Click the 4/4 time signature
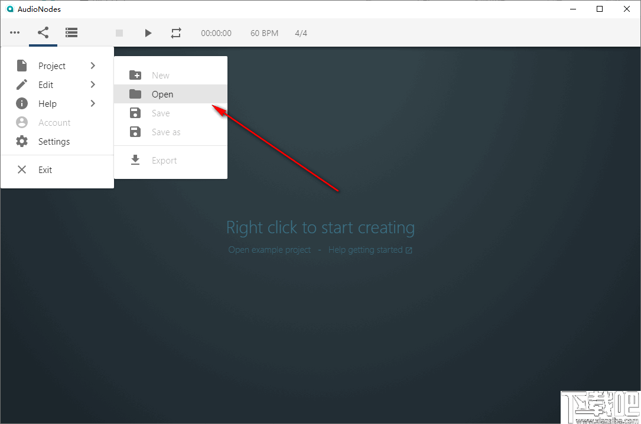This screenshot has height=424, width=641. 301,34
